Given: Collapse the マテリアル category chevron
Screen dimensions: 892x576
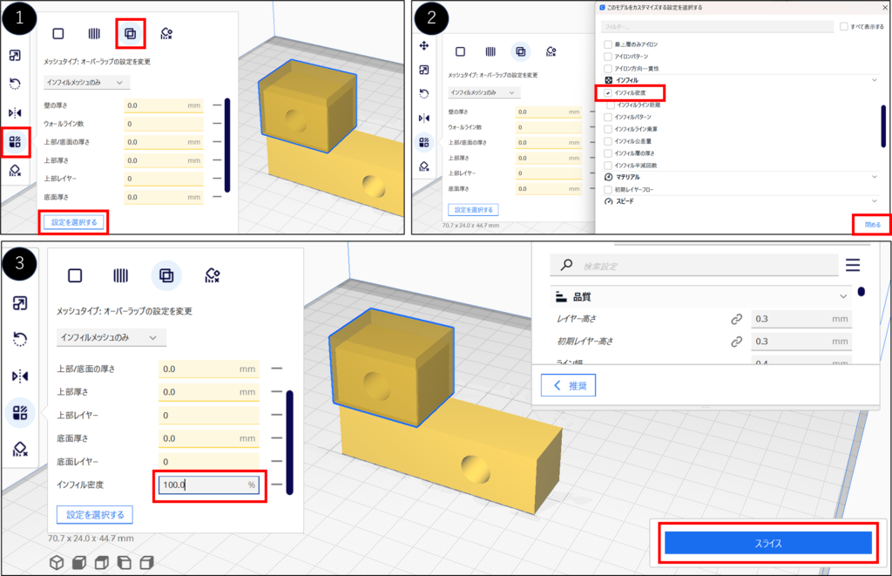Looking at the screenshot, I should pyautogui.click(x=875, y=177).
